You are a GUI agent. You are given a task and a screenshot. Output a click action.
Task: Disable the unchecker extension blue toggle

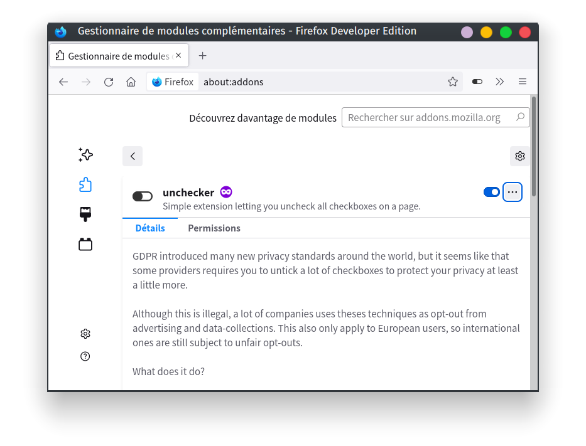point(491,192)
